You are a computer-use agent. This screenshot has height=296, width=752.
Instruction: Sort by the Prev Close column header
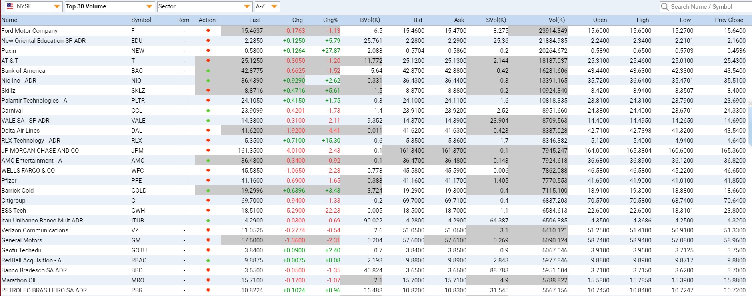[x=729, y=20]
